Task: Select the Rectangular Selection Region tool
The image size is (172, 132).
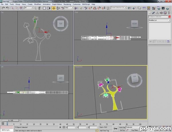Action: 44,8
